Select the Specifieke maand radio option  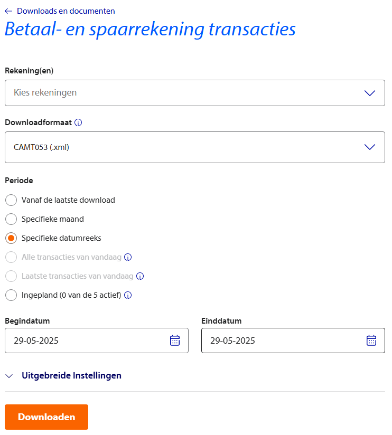tap(11, 219)
